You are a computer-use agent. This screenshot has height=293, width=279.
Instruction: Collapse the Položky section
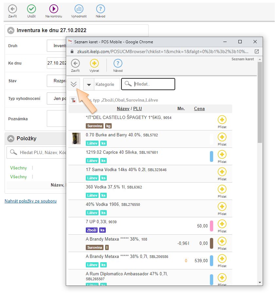click(11, 139)
